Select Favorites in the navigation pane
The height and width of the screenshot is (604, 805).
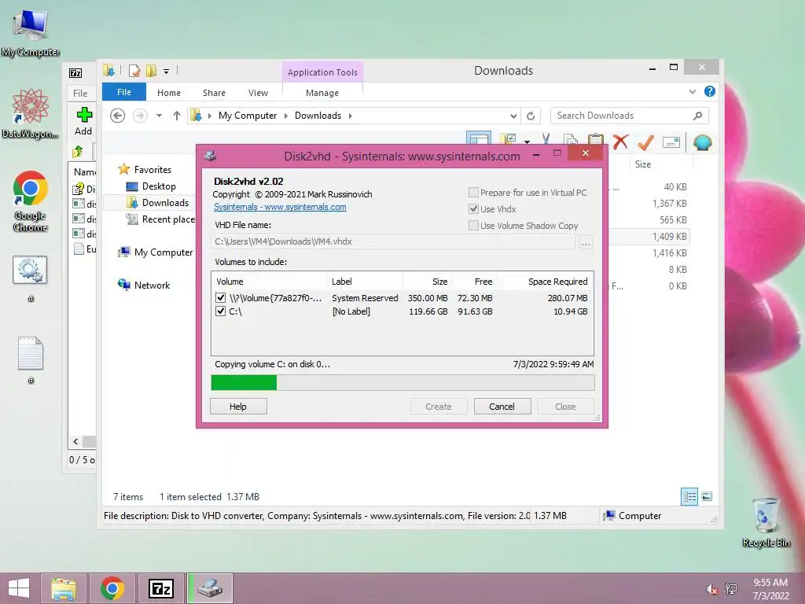pyautogui.click(x=153, y=170)
